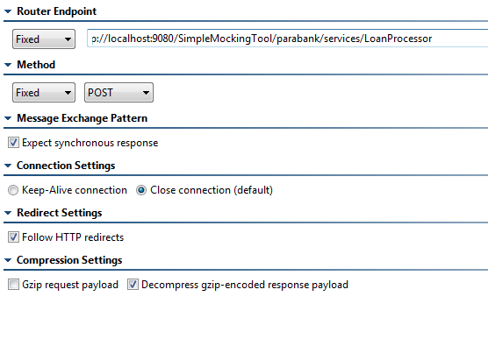Collapse the Redirect Settings section

(x=8, y=213)
